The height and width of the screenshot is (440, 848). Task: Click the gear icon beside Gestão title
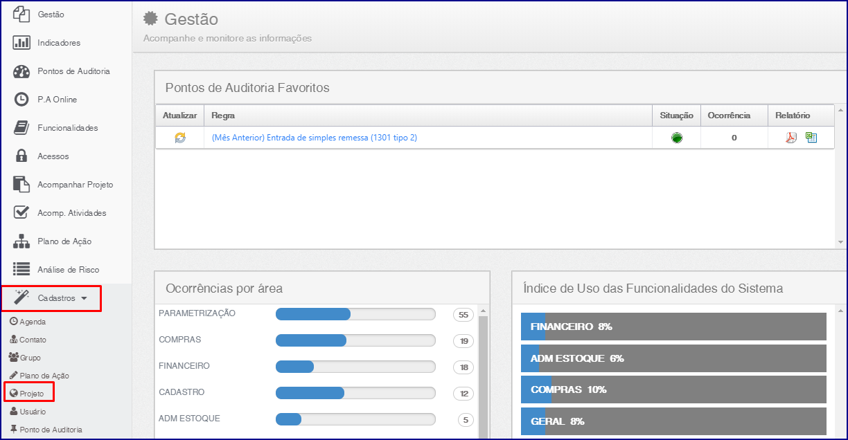[150, 19]
